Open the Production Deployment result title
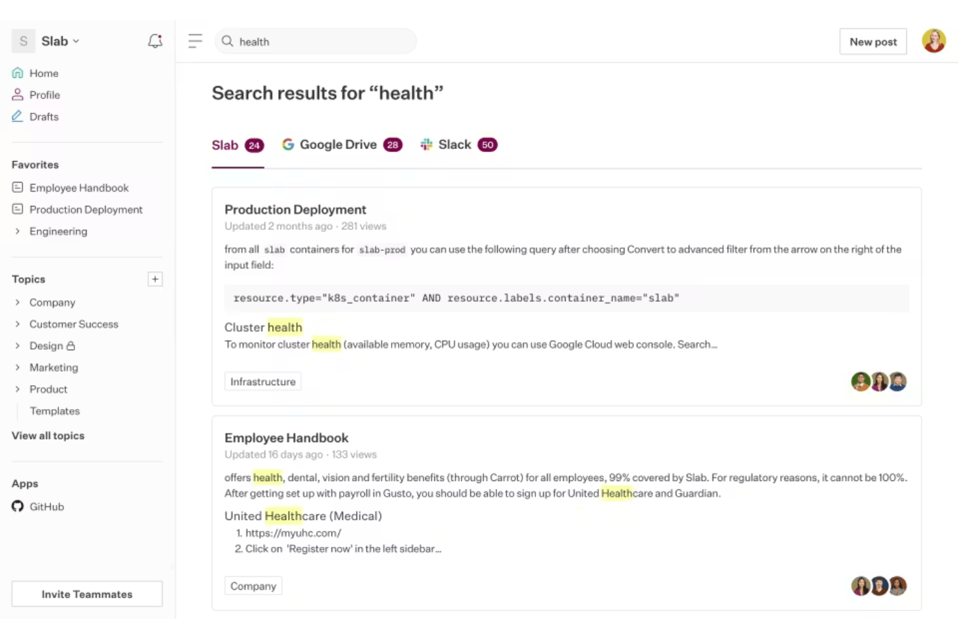958x639 pixels. 295,209
